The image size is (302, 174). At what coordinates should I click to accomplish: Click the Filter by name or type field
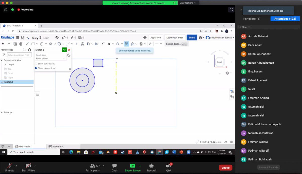tap(20, 55)
